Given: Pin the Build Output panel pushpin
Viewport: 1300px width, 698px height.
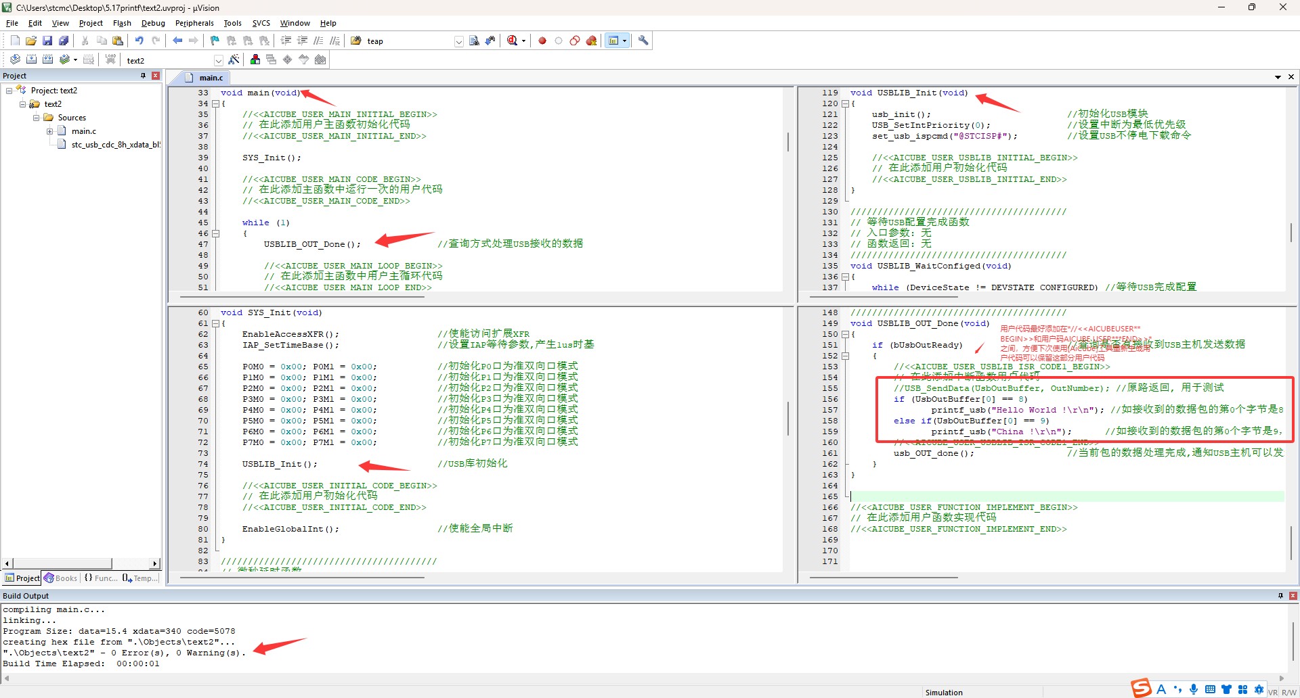Looking at the screenshot, I should (x=1280, y=596).
